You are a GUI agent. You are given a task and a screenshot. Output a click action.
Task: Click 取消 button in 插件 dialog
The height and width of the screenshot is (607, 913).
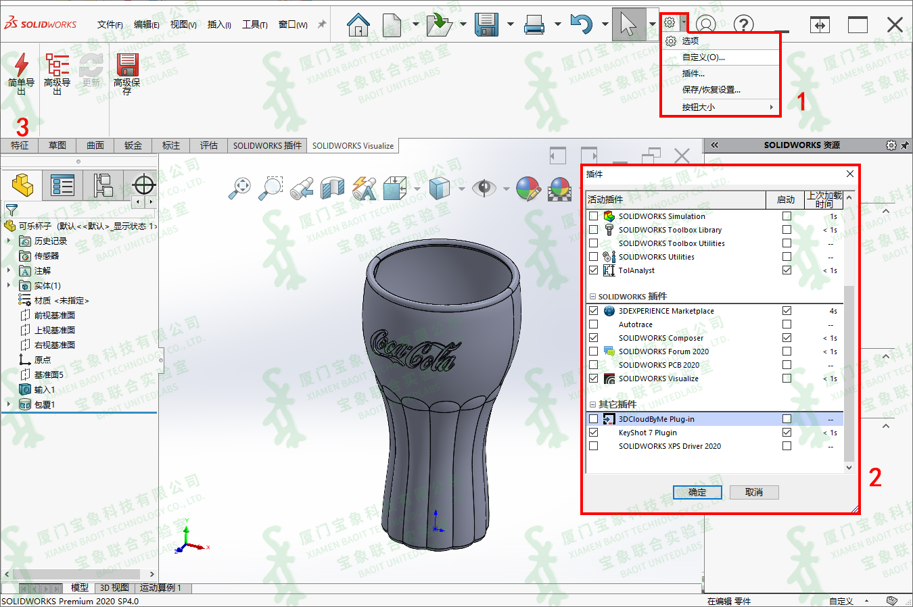click(754, 492)
